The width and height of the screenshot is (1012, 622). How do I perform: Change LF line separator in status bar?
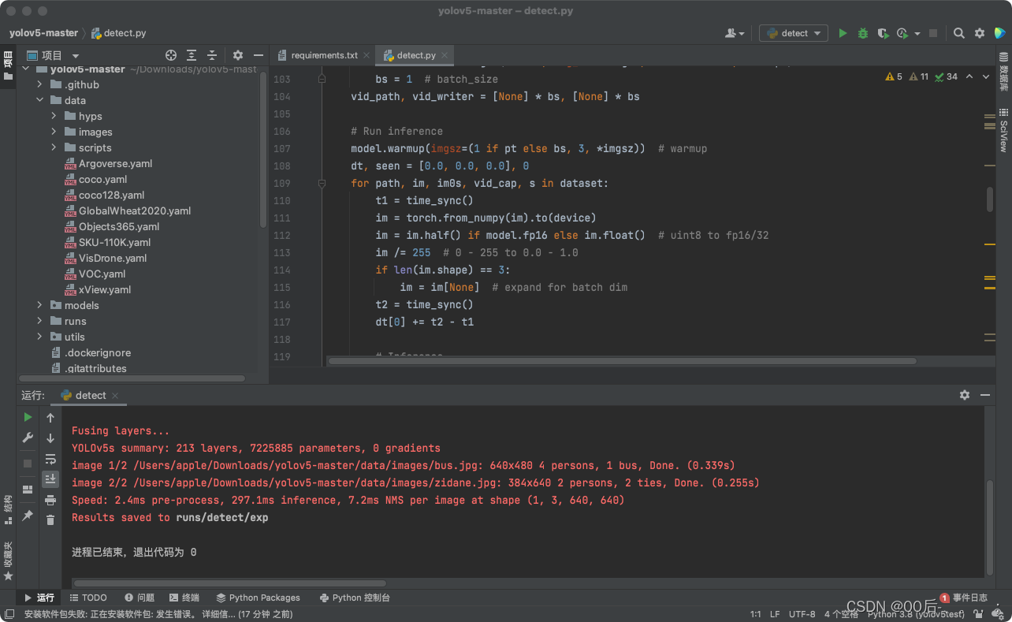(775, 614)
